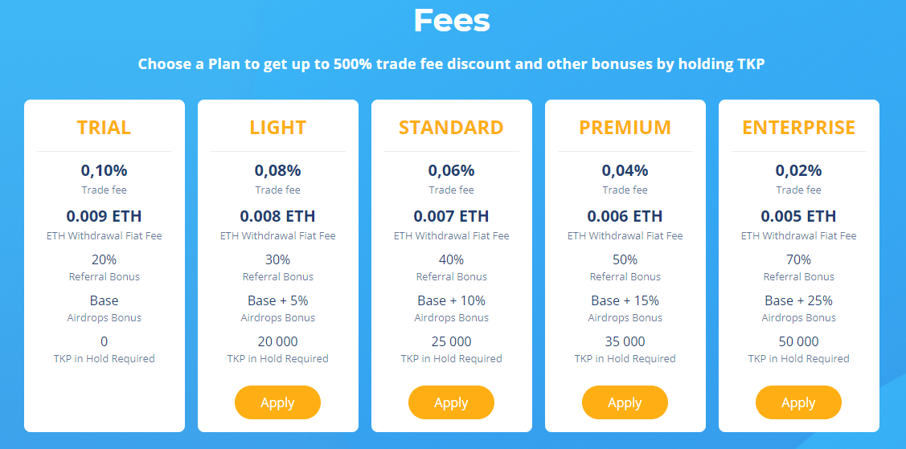Click the PREMIUM plan heading

point(625,128)
